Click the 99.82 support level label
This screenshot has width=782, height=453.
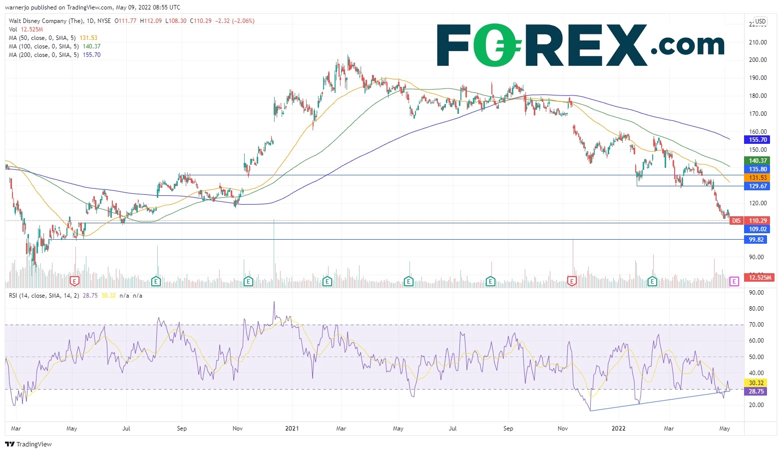coord(756,240)
